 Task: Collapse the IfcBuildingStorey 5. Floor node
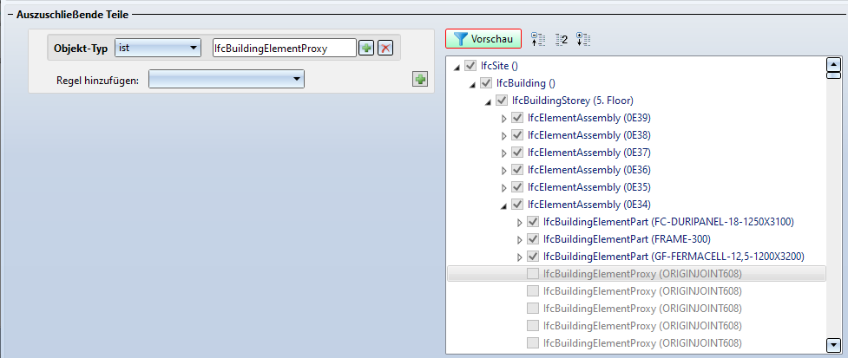[489, 101]
